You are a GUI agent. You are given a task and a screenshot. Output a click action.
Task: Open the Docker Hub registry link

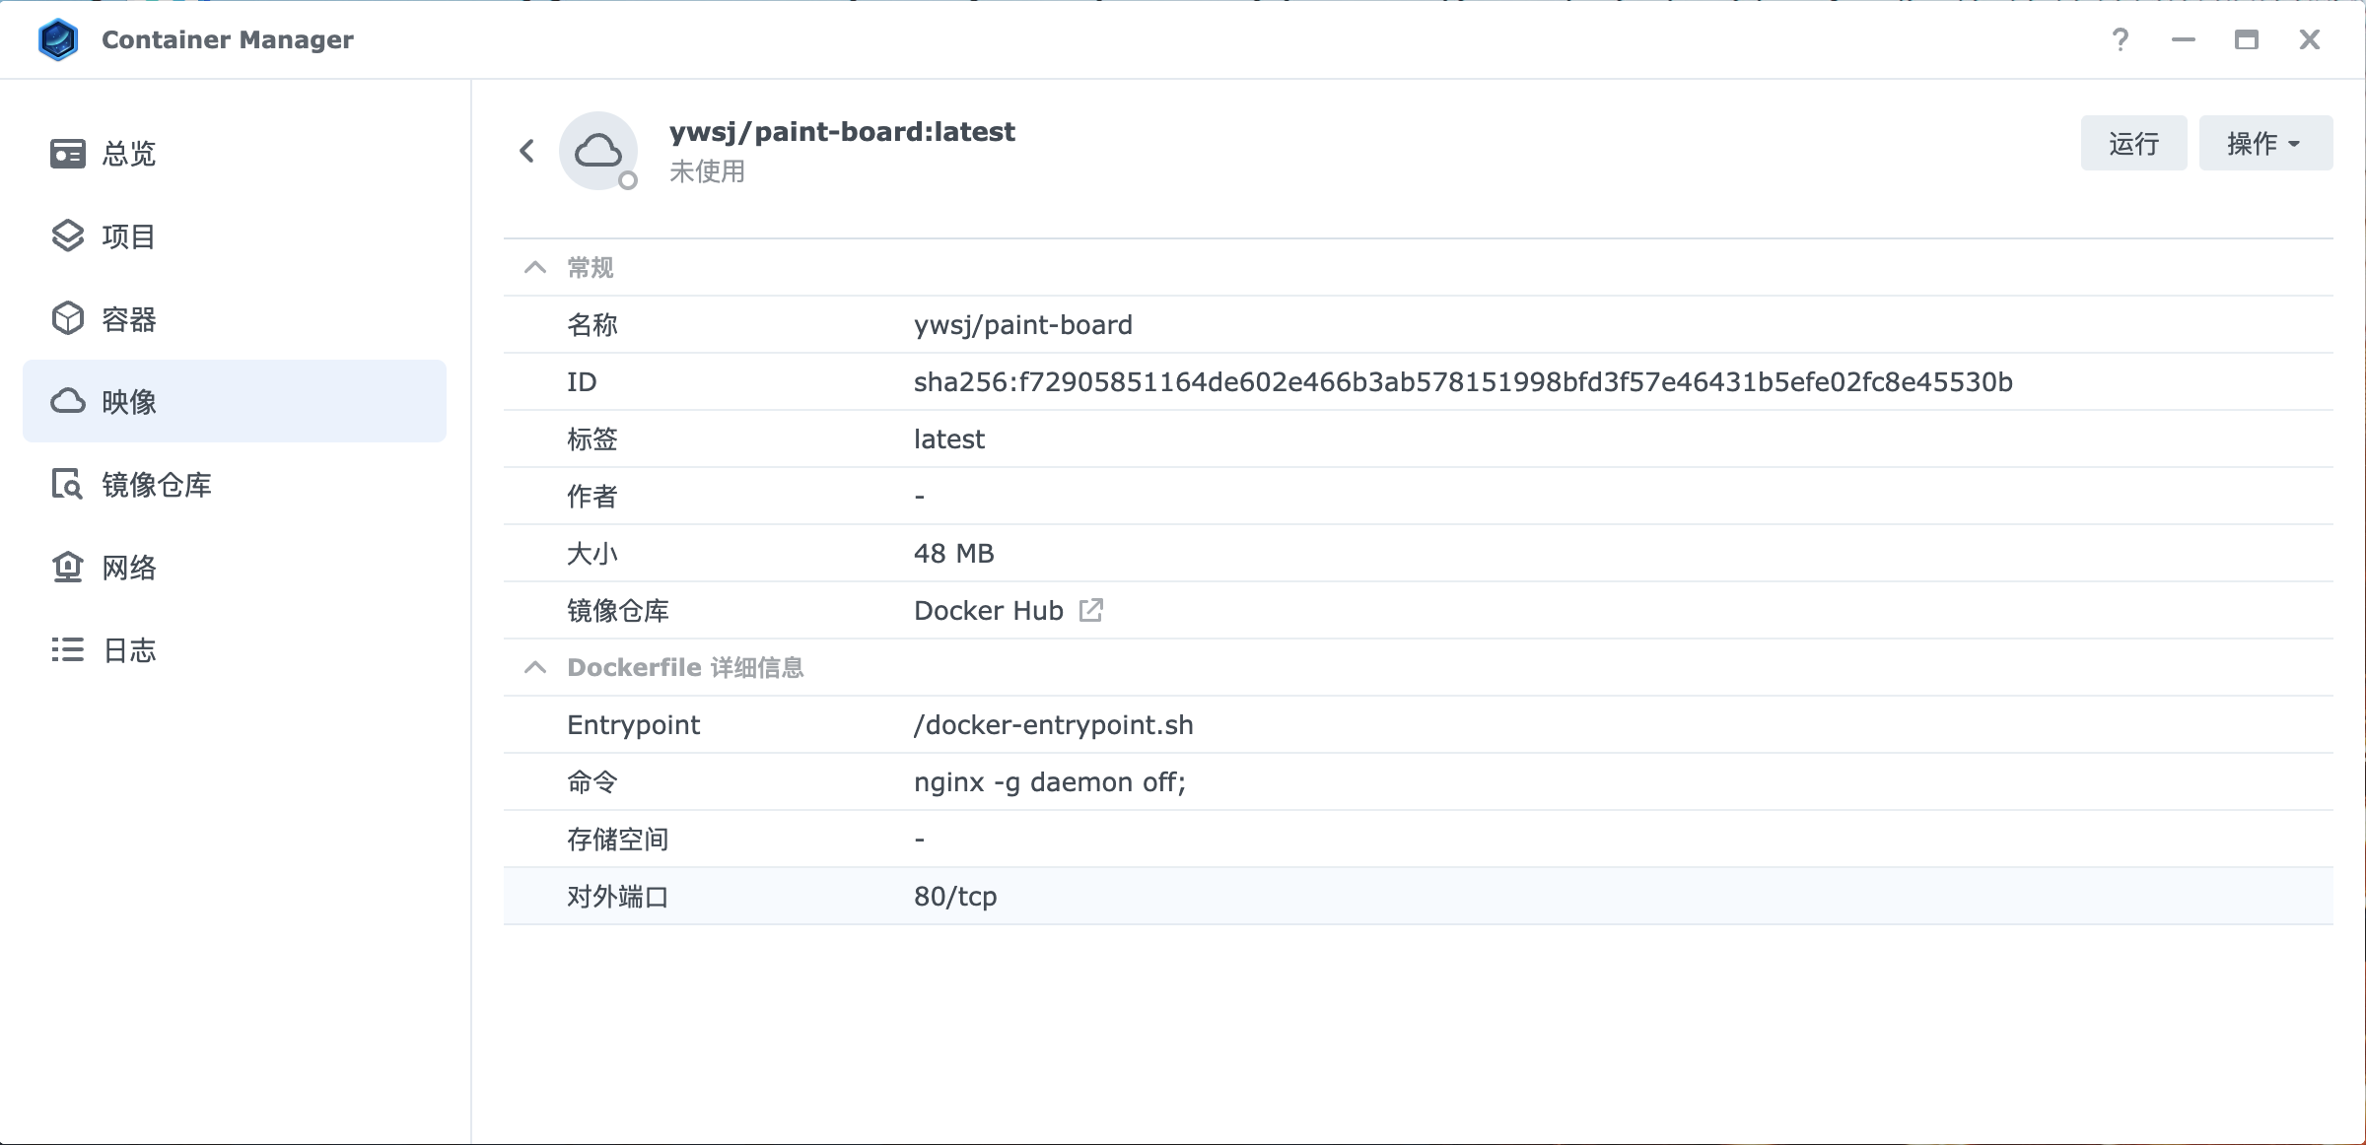tap(988, 611)
